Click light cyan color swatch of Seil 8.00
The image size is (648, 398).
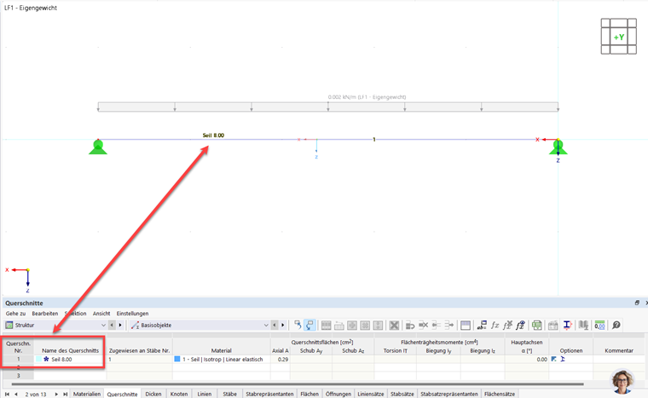click(x=39, y=359)
